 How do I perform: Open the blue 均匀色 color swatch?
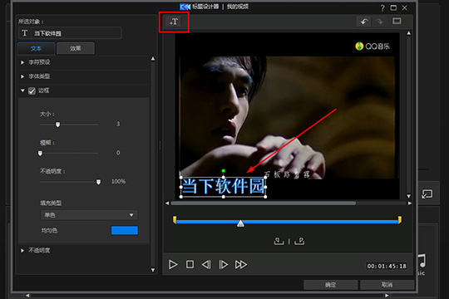pyautogui.click(x=125, y=230)
